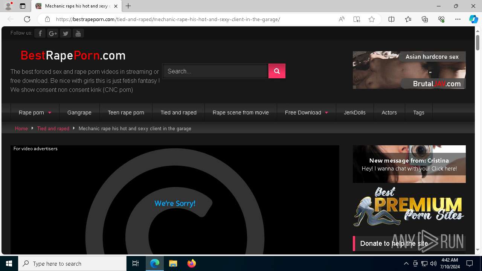Screen dimensions: 482x271
Task: Open the volume control tray icon
Action: (x=433, y=263)
